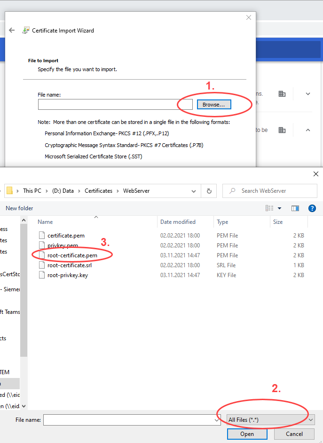Image resolution: width=323 pixels, height=443 pixels.
Task: Toggle the preview pane icon
Action: point(295,208)
